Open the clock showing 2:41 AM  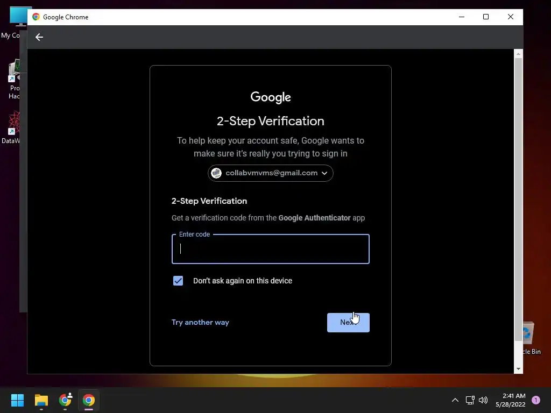510,400
